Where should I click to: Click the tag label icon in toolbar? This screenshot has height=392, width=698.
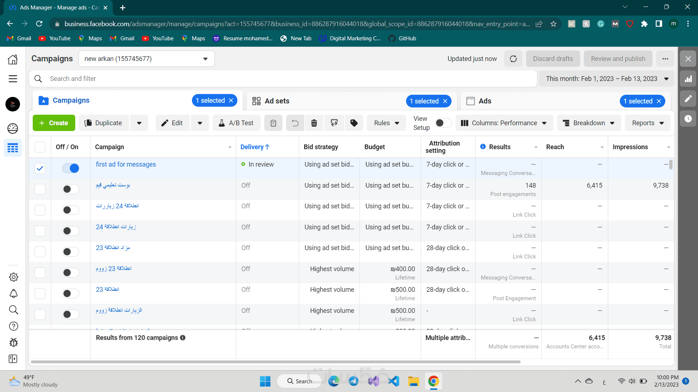[354, 123]
